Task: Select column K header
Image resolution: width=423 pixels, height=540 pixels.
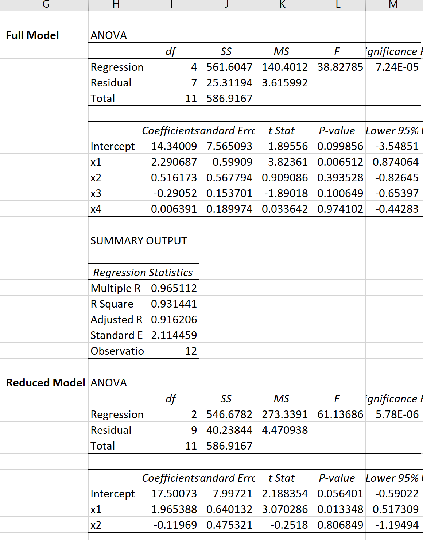Action: [282, 5]
